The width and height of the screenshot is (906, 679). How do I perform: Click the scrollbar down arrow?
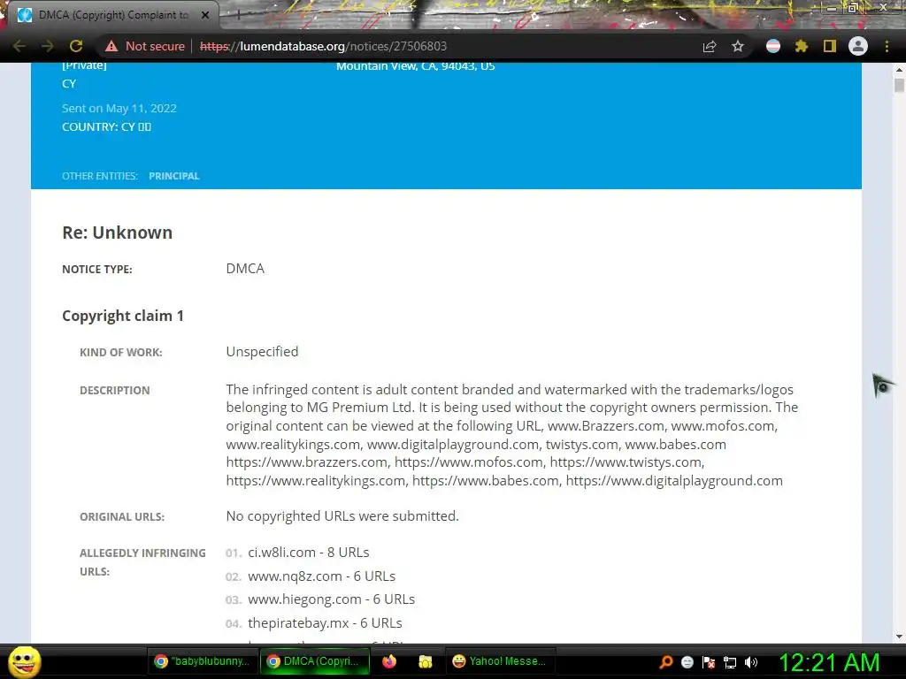point(899,637)
